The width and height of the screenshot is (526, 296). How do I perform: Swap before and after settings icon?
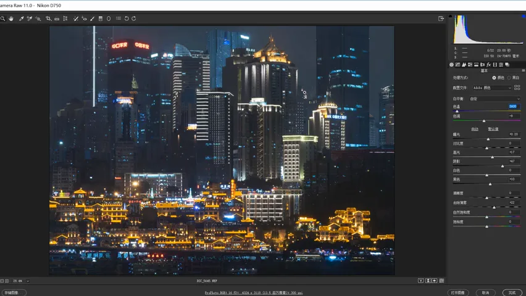428,281
